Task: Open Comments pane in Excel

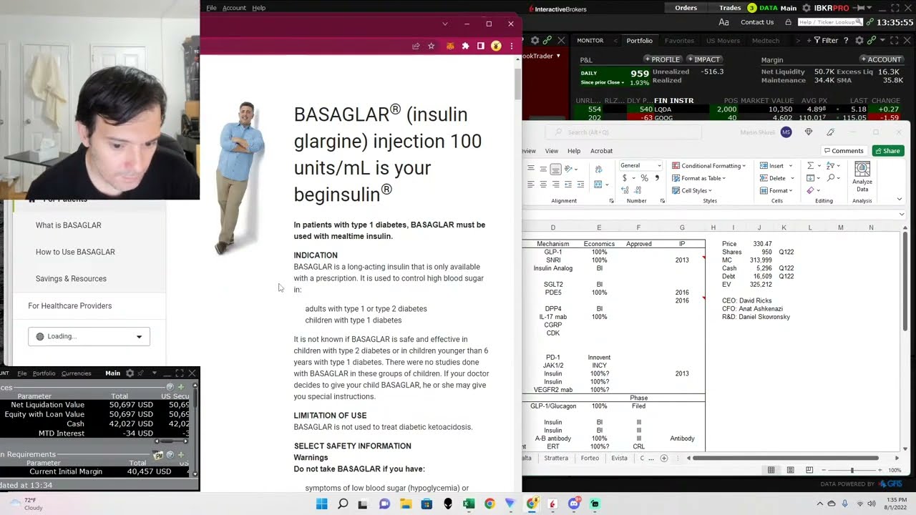Action: [844, 151]
